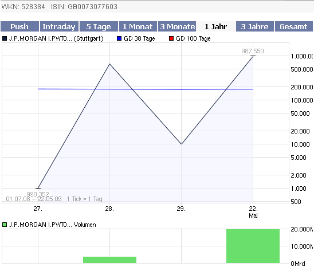The width and height of the screenshot is (314, 267).
Task: Select the 3 Monate tab
Action: [x=177, y=26]
